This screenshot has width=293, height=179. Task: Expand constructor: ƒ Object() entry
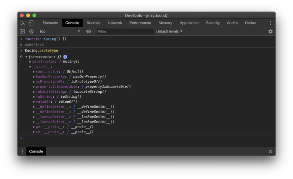(34, 72)
